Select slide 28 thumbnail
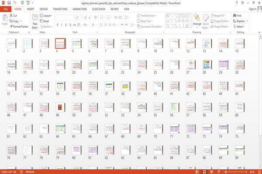262x174 pixels. click(207, 65)
